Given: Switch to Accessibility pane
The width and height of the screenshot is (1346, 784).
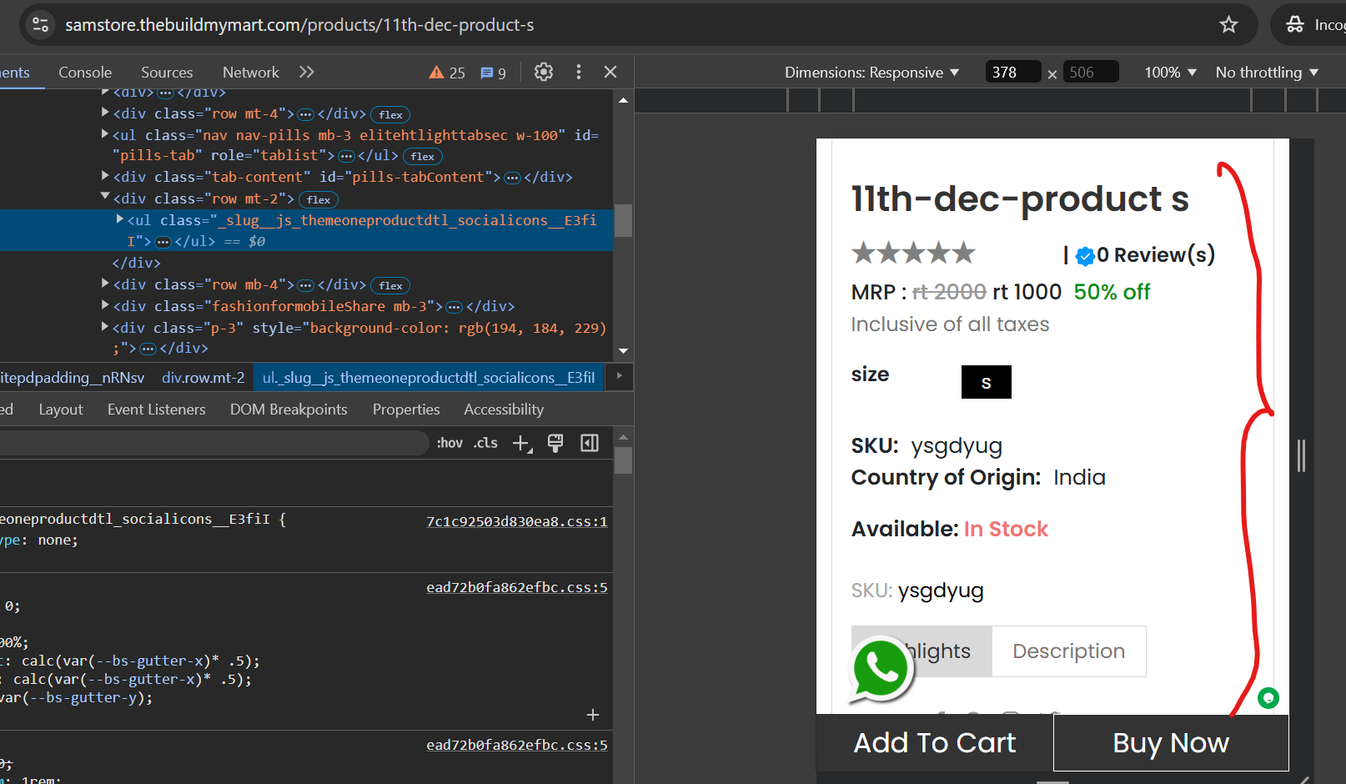Looking at the screenshot, I should [x=504, y=410].
